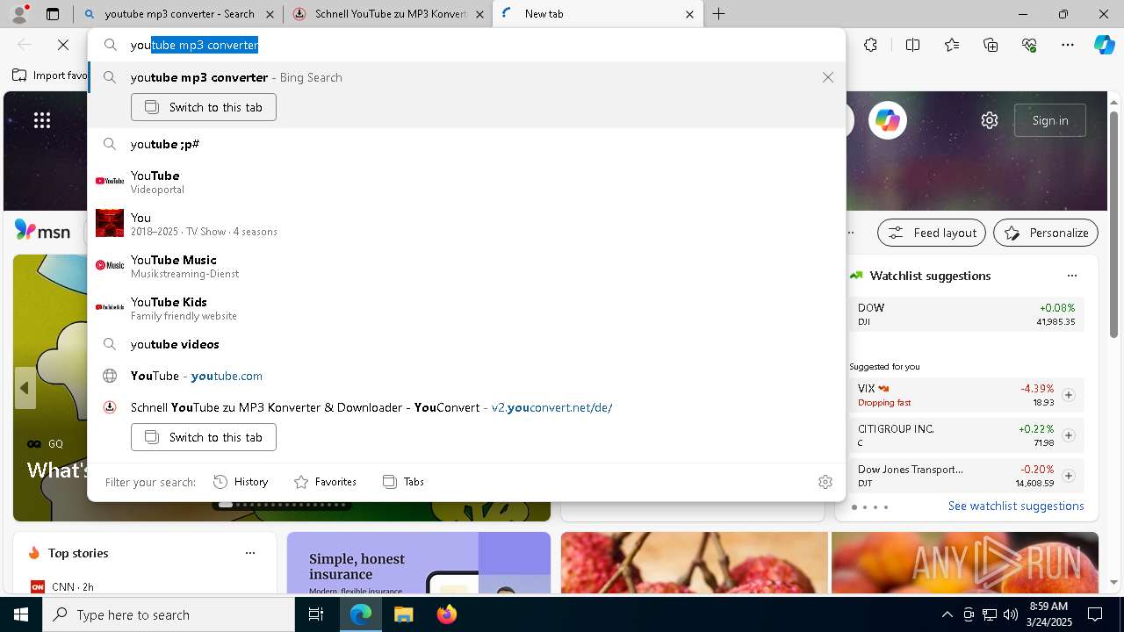Add VIX to watchlist
The width and height of the screenshot is (1124, 632).
(1069, 395)
